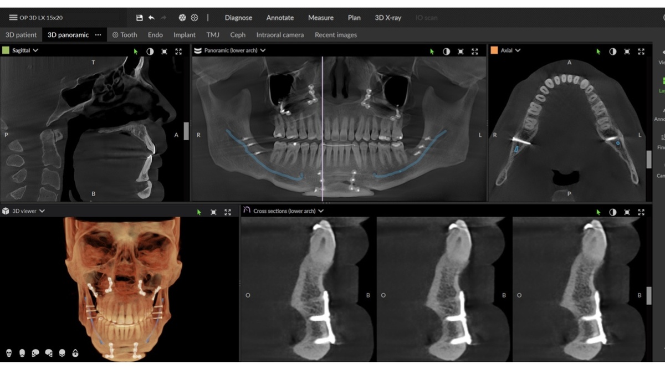Open the hamburger menu beside OP 3D LX

13,18
